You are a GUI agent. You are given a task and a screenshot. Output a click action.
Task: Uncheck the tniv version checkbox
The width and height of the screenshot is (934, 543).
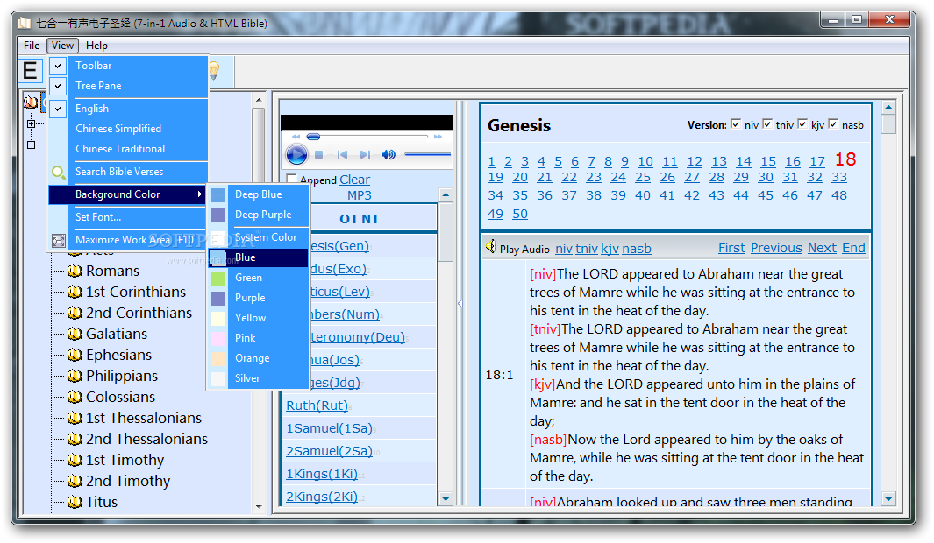tap(768, 124)
